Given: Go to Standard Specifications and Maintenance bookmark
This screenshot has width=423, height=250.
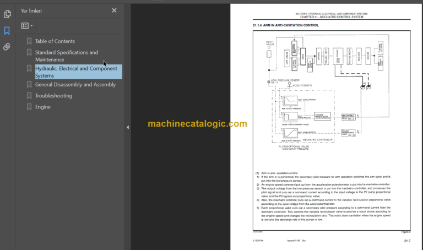Looking at the screenshot, I should tap(67, 56).
